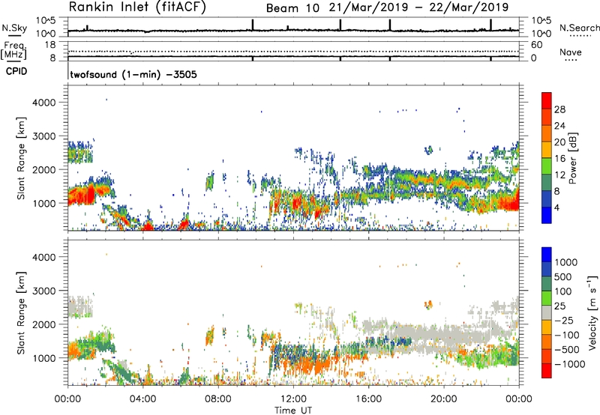
Task: Click the tallest noise spike near 10:00 in N.Sky trace
Action: click(x=253, y=25)
